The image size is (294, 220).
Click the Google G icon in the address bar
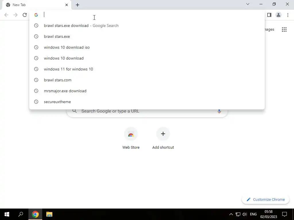pos(36,15)
